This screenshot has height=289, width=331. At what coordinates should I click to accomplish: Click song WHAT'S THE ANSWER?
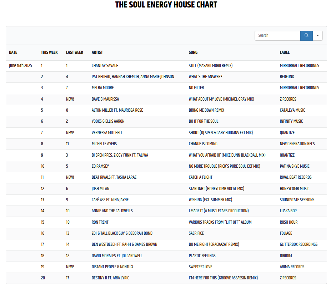[205, 77]
